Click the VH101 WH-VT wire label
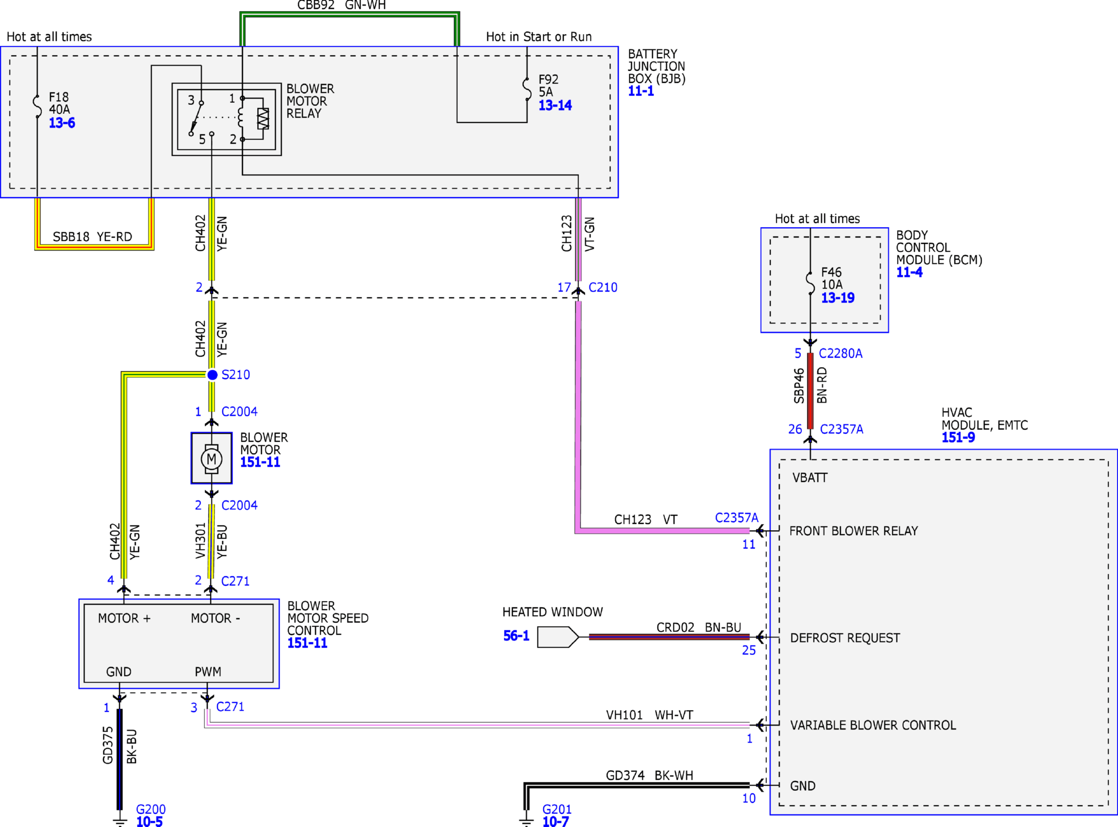 649,715
